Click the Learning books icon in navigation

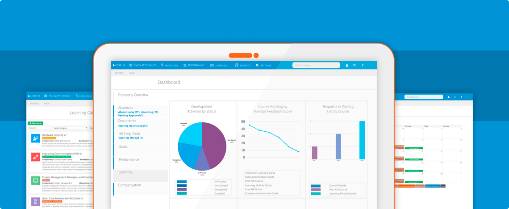click(x=212, y=65)
